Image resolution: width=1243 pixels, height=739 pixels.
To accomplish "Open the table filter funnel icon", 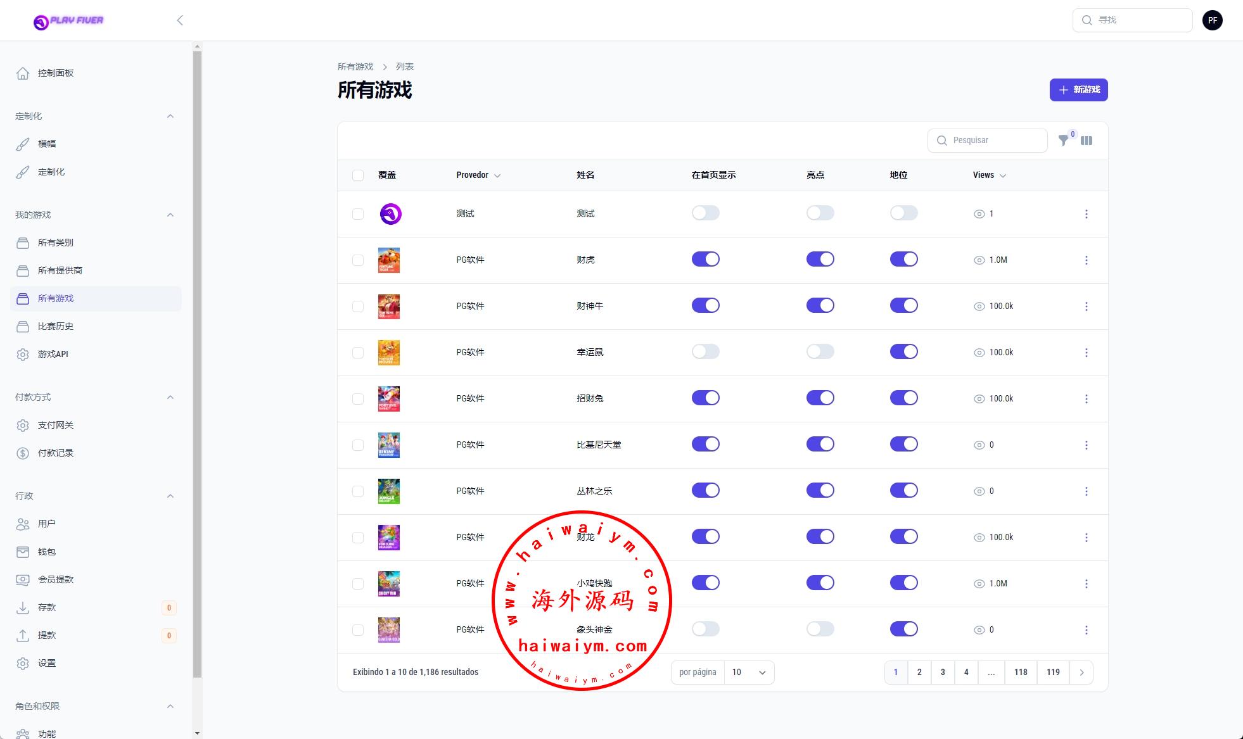I will 1064,141.
